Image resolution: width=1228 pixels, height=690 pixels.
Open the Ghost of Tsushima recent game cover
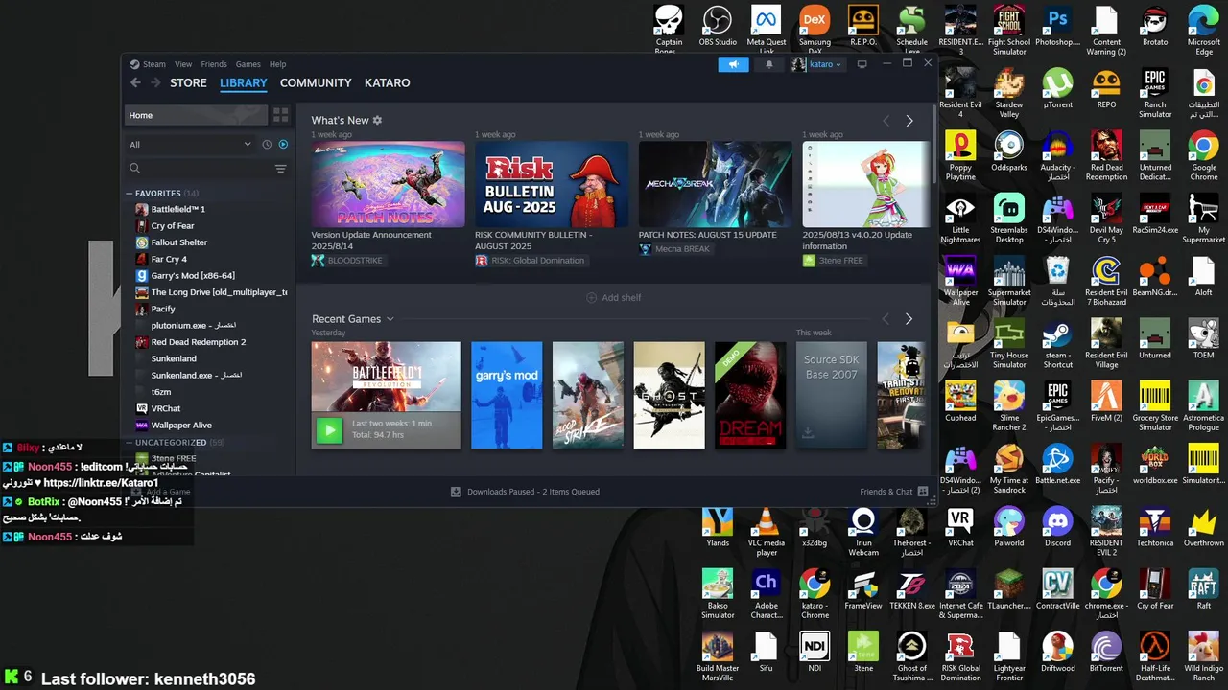[669, 395]
